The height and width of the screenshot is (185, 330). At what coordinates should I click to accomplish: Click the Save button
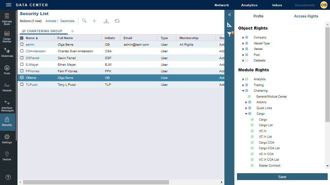tap(282, 177)
